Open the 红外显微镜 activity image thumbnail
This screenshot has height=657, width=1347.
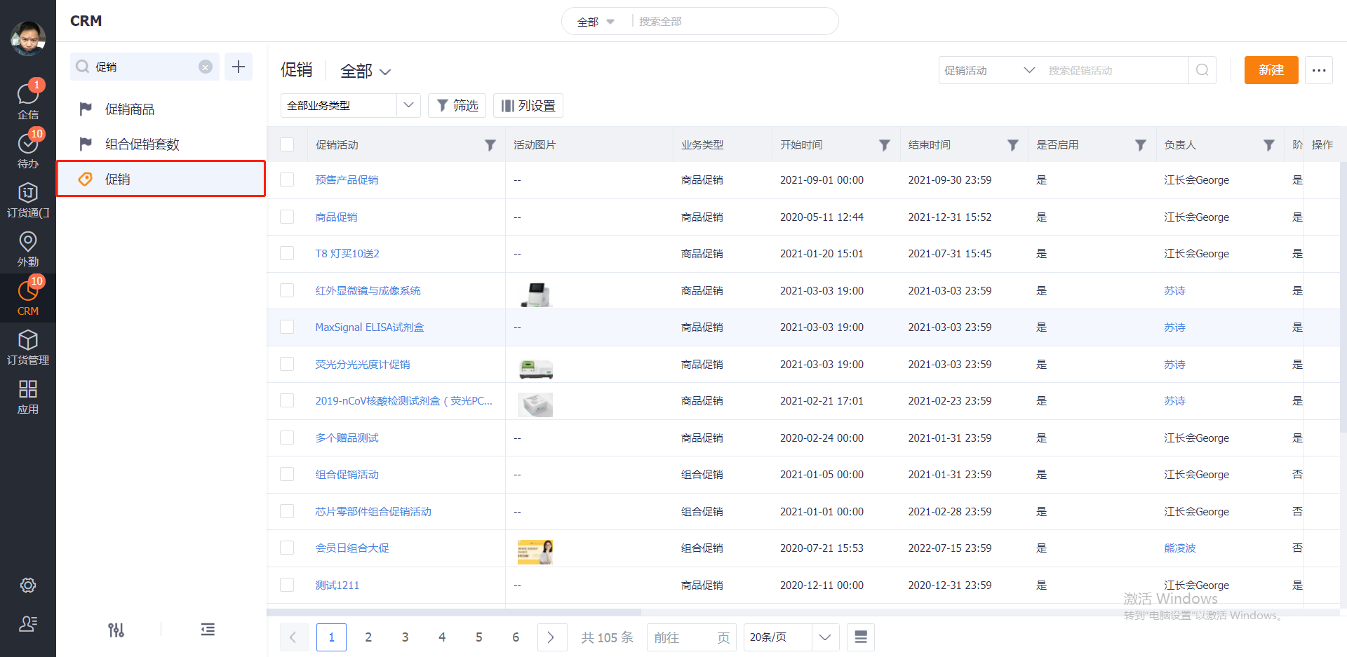[535, 294]
